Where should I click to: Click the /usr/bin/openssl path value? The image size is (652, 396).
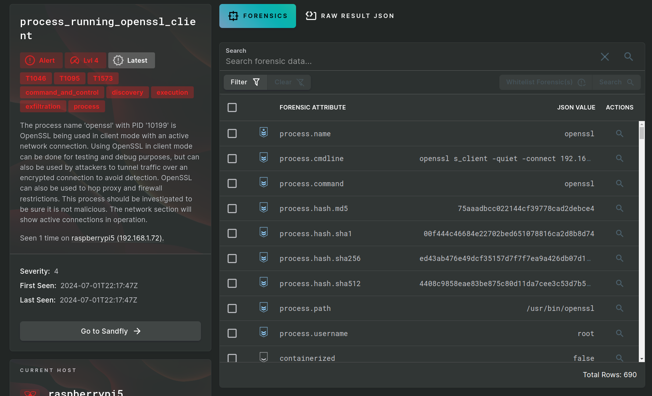pos(561,308)
